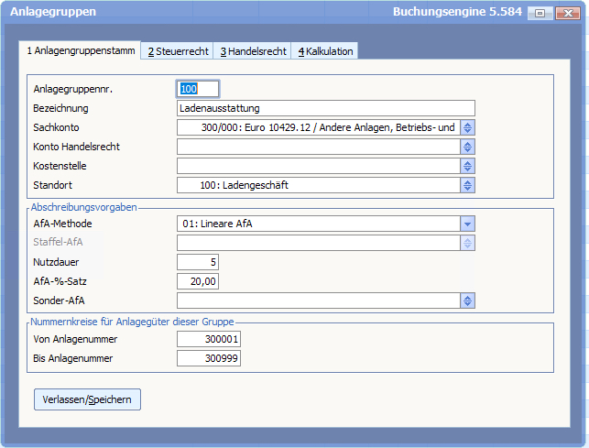
Task: Click the Nutzdauer input field
Action: [x=198, y=262]
